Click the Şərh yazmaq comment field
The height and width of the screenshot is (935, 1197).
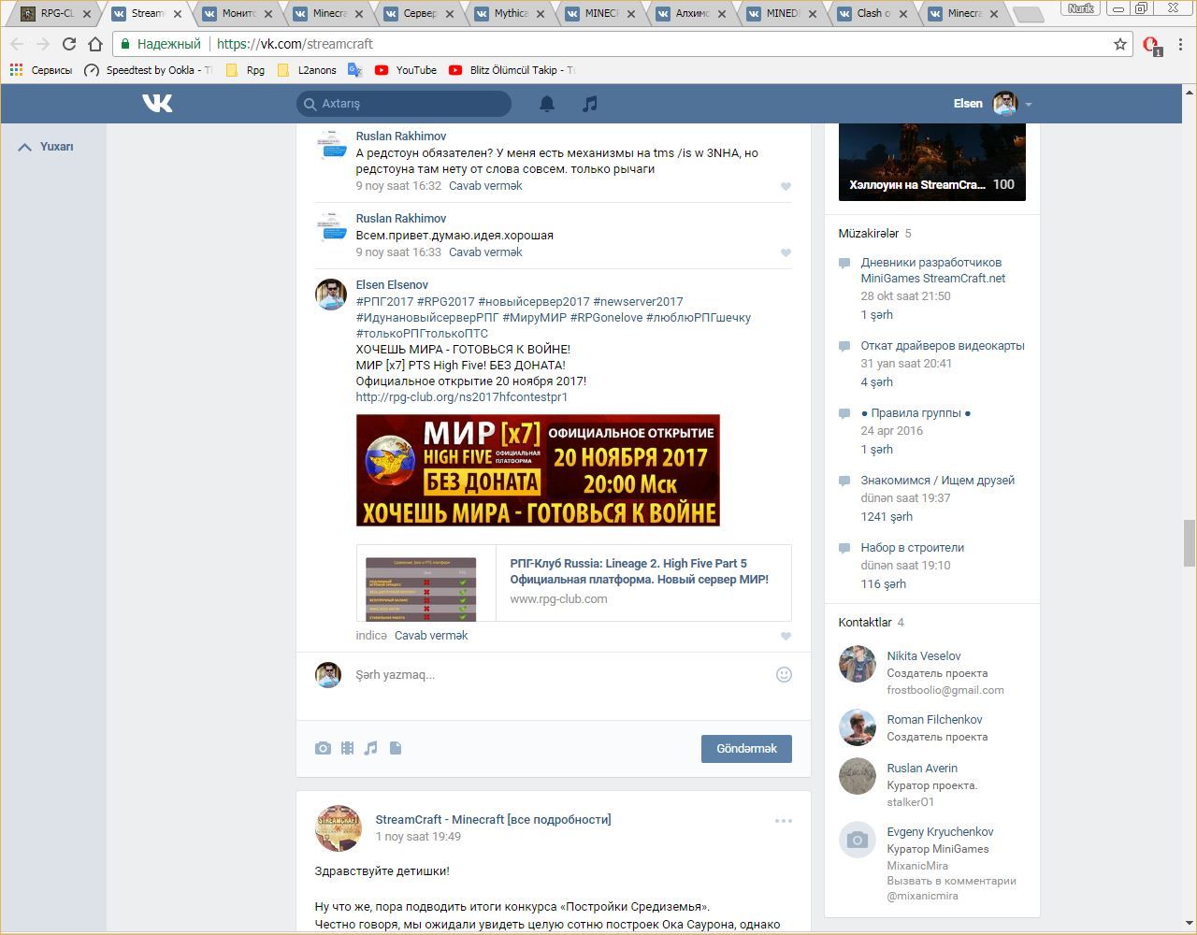pyautogui.click(x=561, y=675)
